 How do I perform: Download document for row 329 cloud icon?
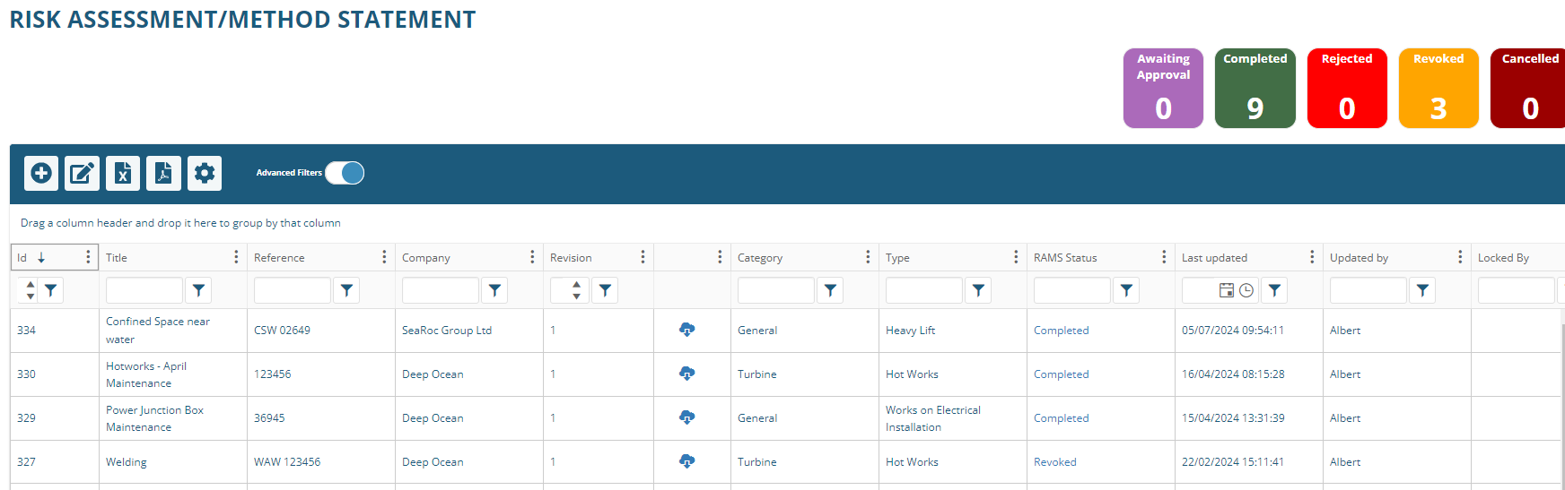687,417
